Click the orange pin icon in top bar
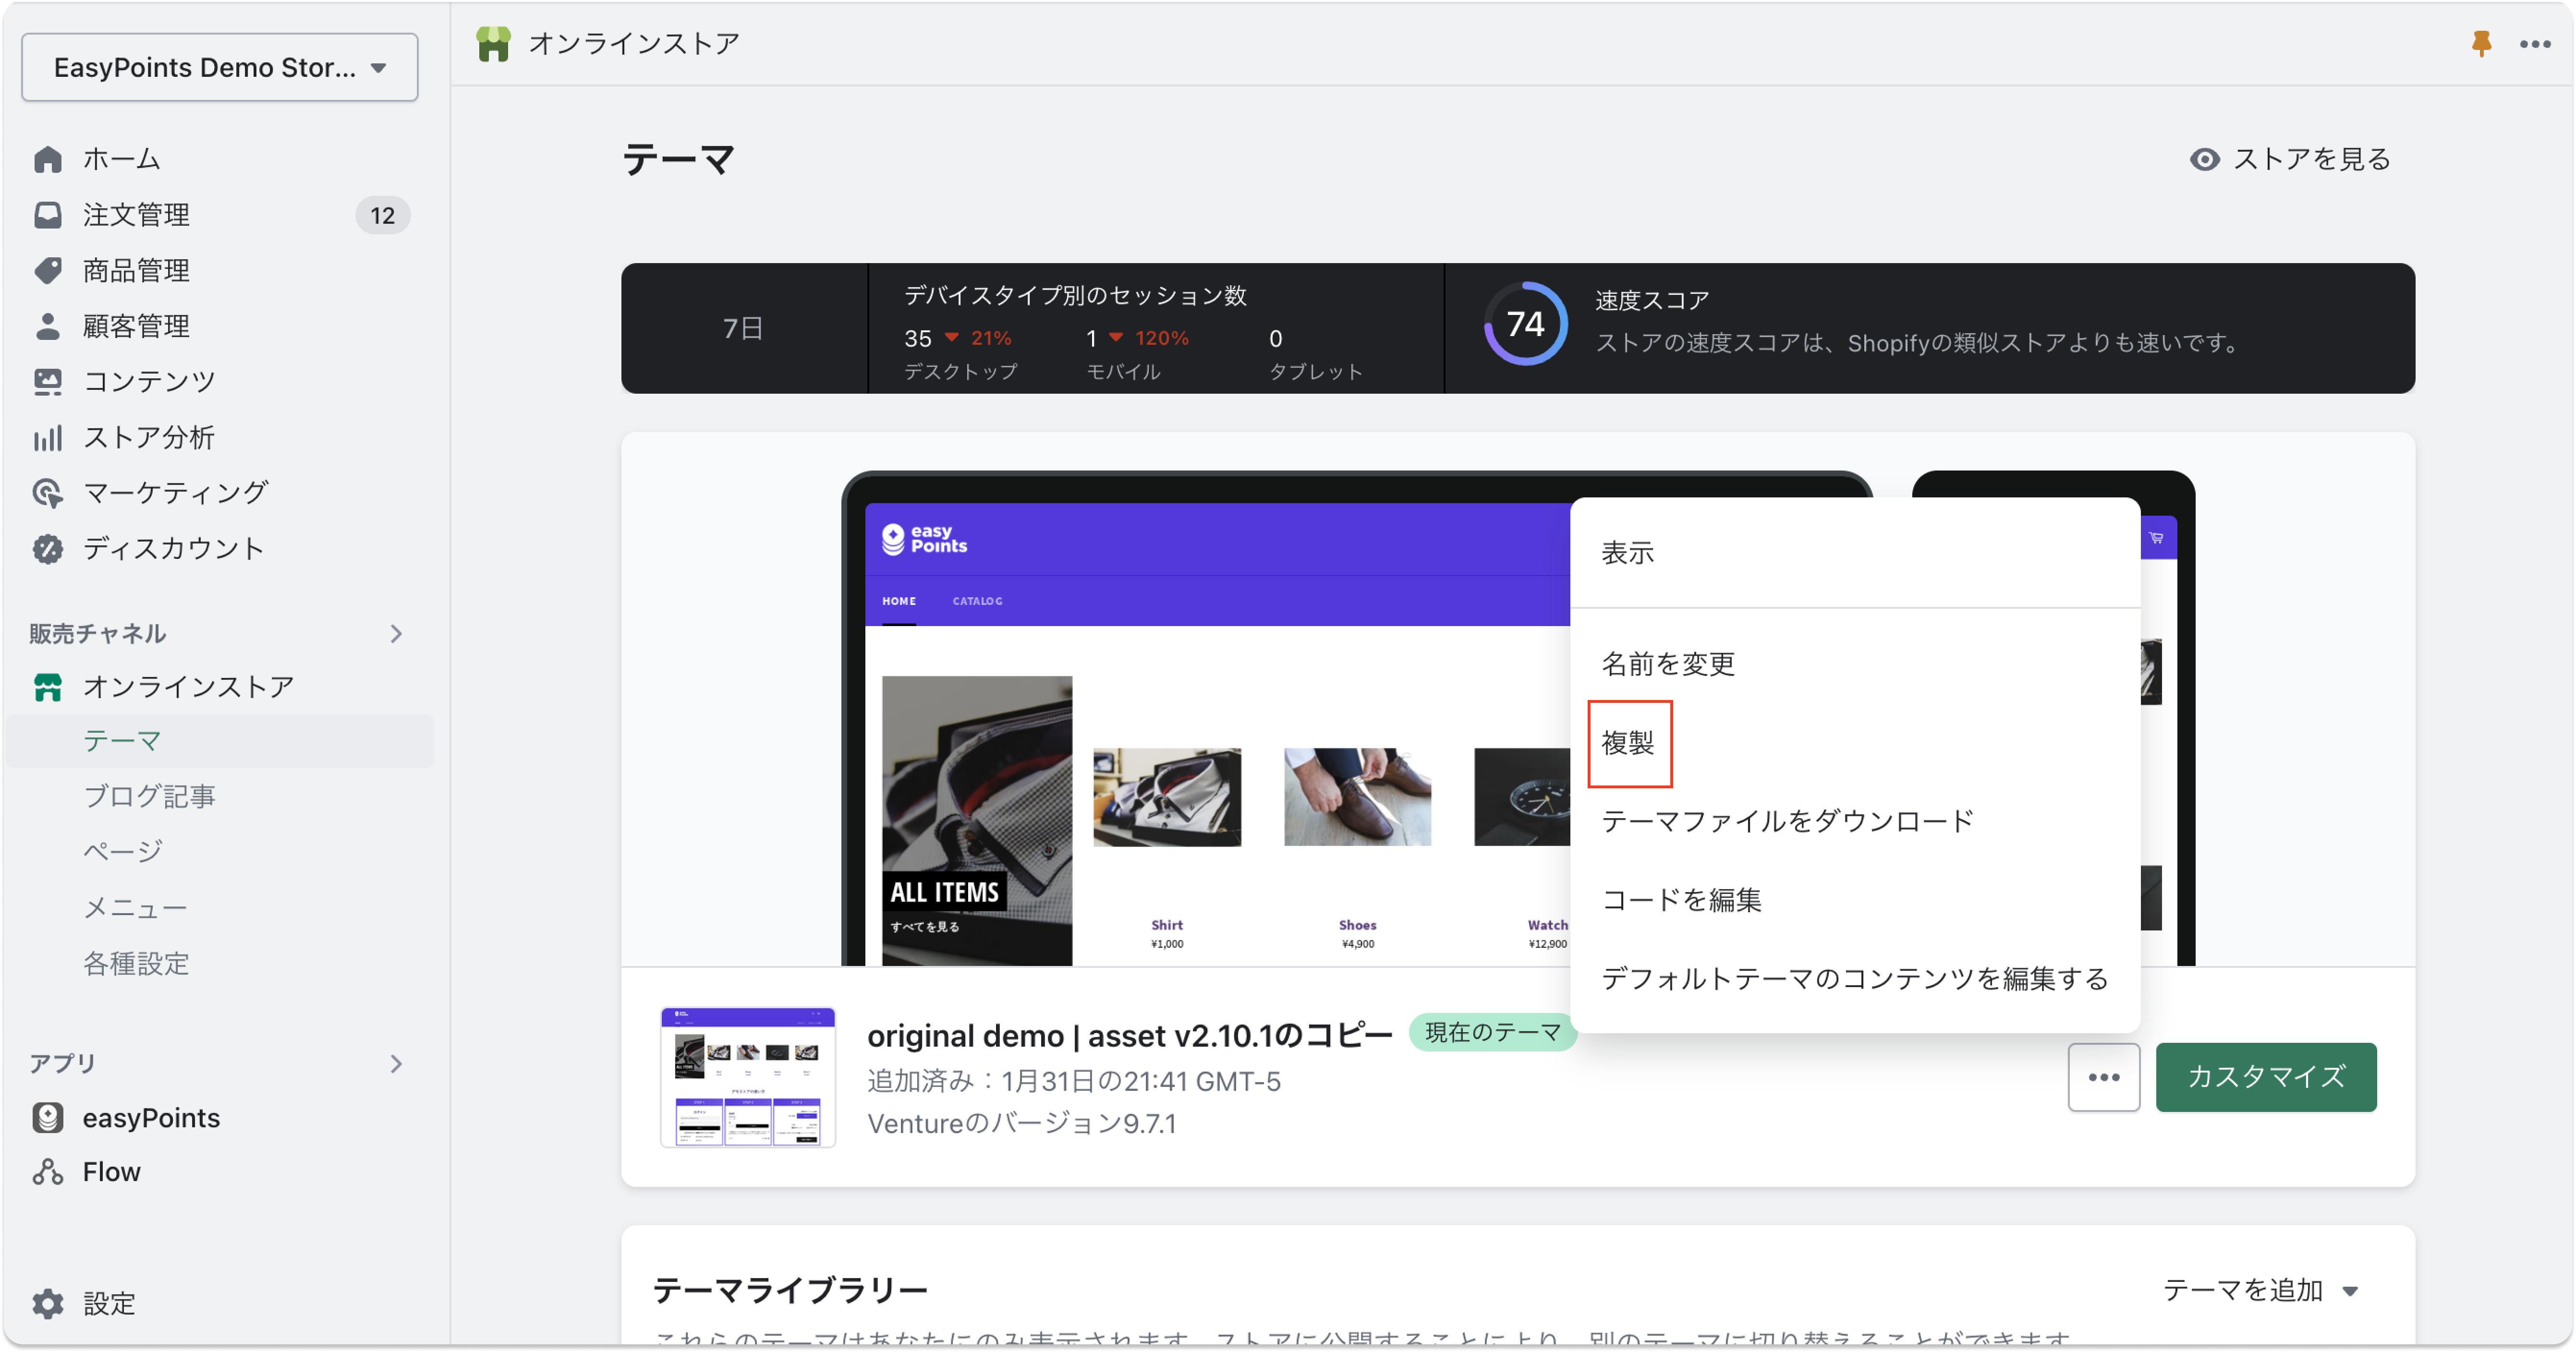The width and height of the screenshot is (2576, 1352). coord(2481,43)
